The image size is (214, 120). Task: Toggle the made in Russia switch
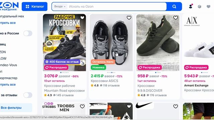(x=28, y=33)
